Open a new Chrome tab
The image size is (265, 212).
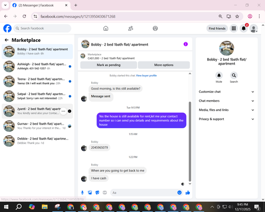[x=76, y=5]
